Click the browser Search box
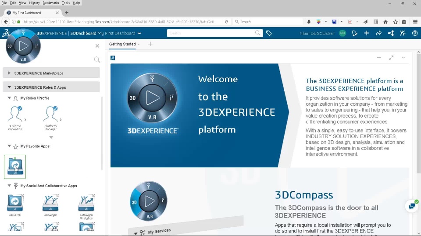 268,22
